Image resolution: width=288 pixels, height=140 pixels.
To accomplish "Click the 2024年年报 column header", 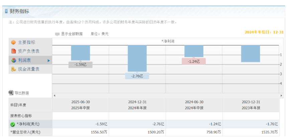I will click(137, 105).
